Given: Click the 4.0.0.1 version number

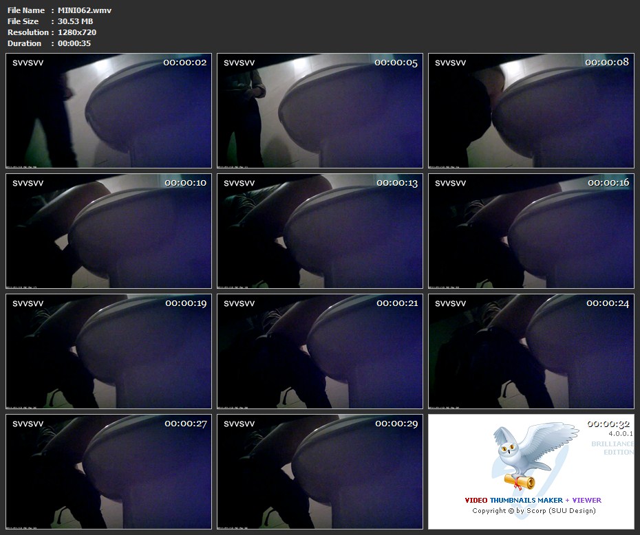Looking at the screenshot, I should coord(620,435).
